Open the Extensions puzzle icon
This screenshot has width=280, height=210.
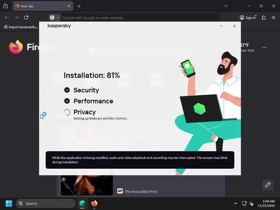pos(264,17)
